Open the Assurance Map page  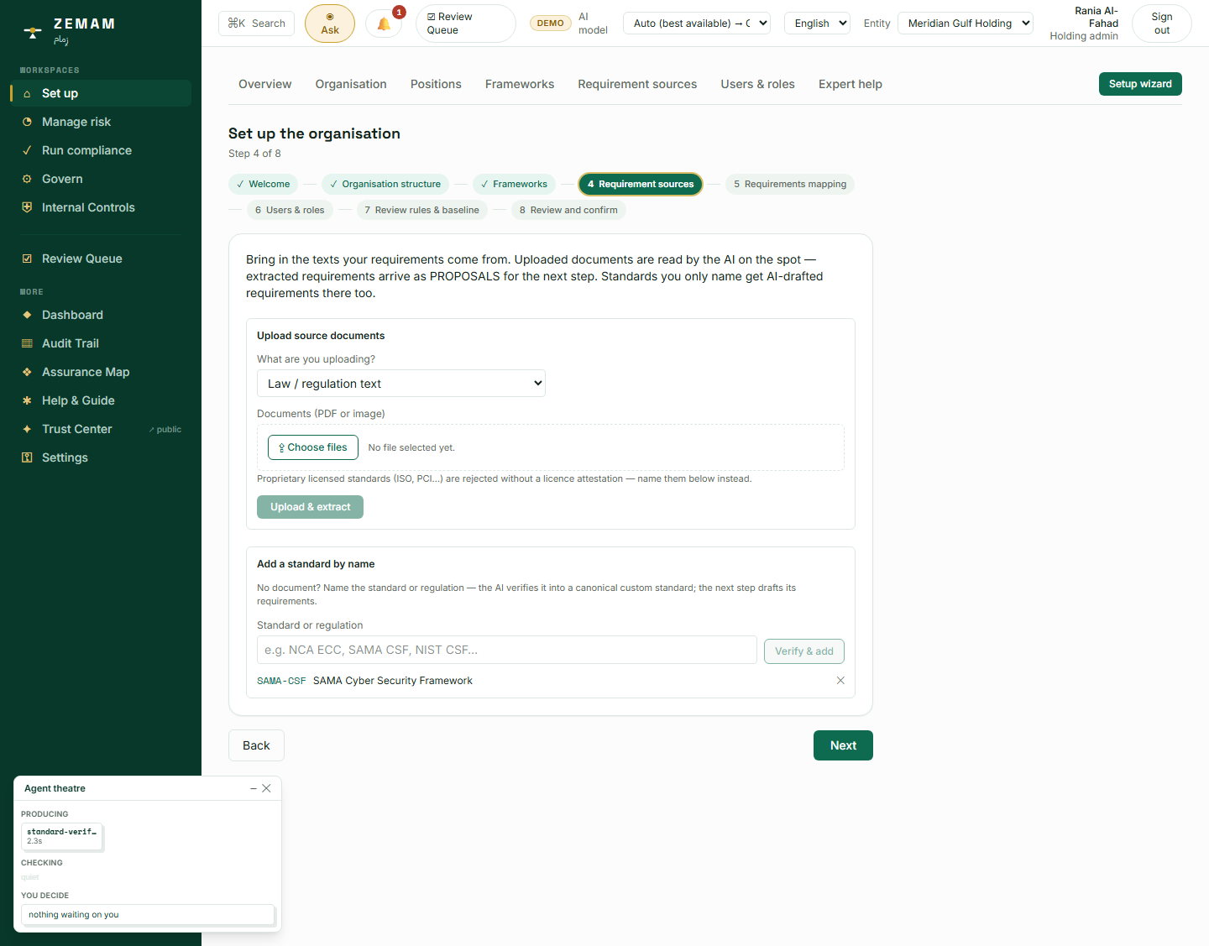coord(101,372)
